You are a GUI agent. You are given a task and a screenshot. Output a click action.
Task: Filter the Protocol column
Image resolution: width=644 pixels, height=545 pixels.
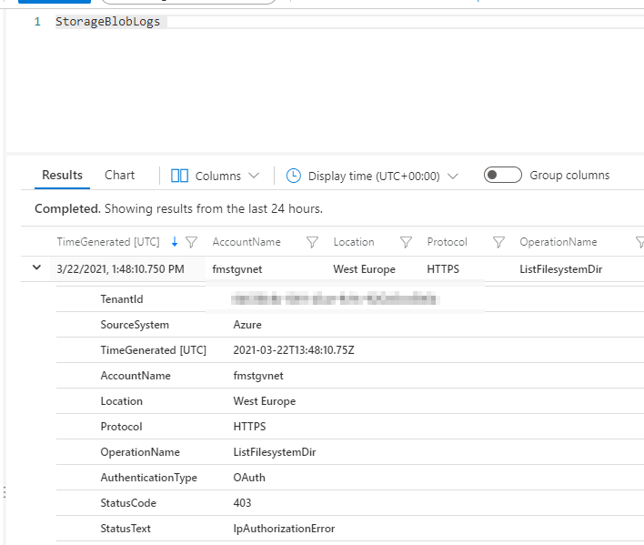tap(498, 242)
